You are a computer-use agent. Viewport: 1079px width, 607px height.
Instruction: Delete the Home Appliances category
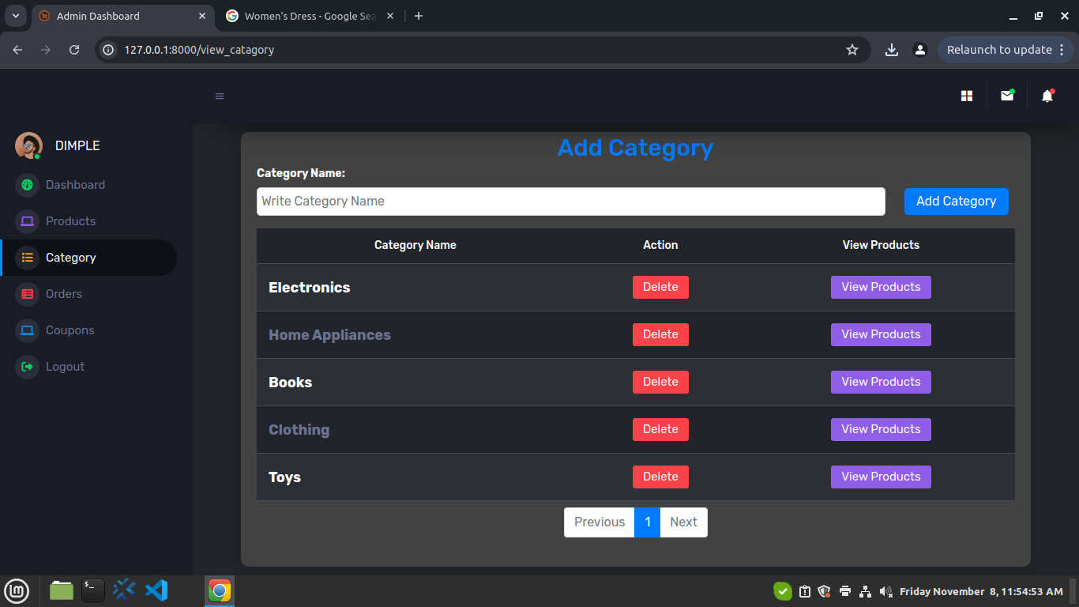click(x=660, y=334)
